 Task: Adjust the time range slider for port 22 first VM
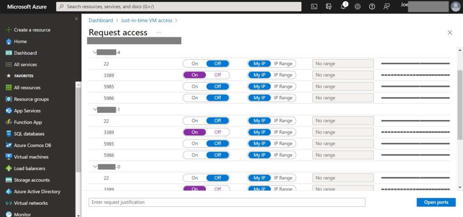[415, 64]
